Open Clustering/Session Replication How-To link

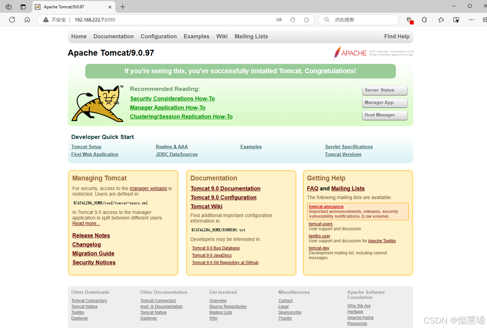pyautogui.click(x=181, y=117)
